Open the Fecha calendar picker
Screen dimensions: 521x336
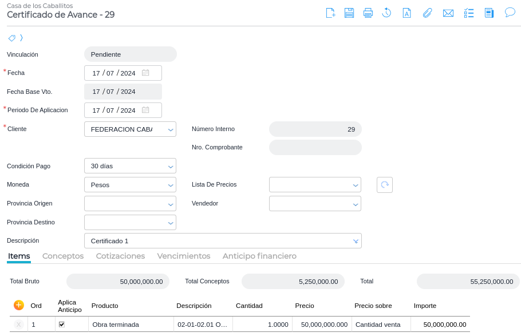click(x=145, y=73)
